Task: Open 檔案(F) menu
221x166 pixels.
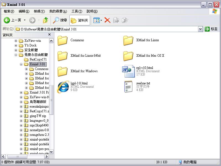Action: (9, 11)
